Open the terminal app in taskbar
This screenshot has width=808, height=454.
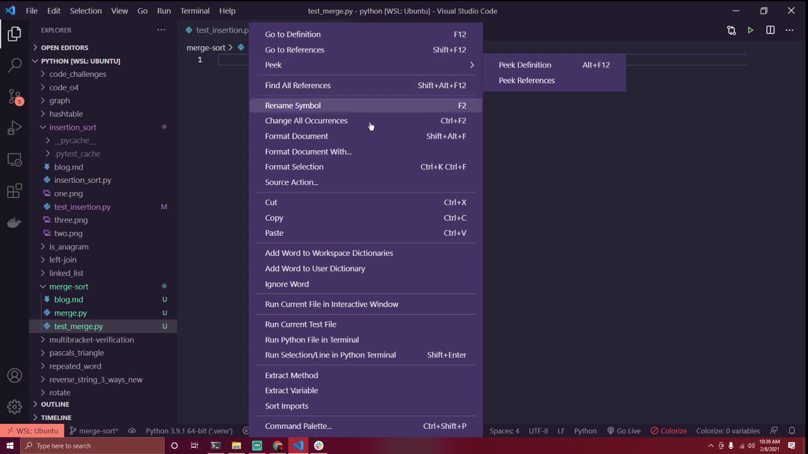(216, 446)
